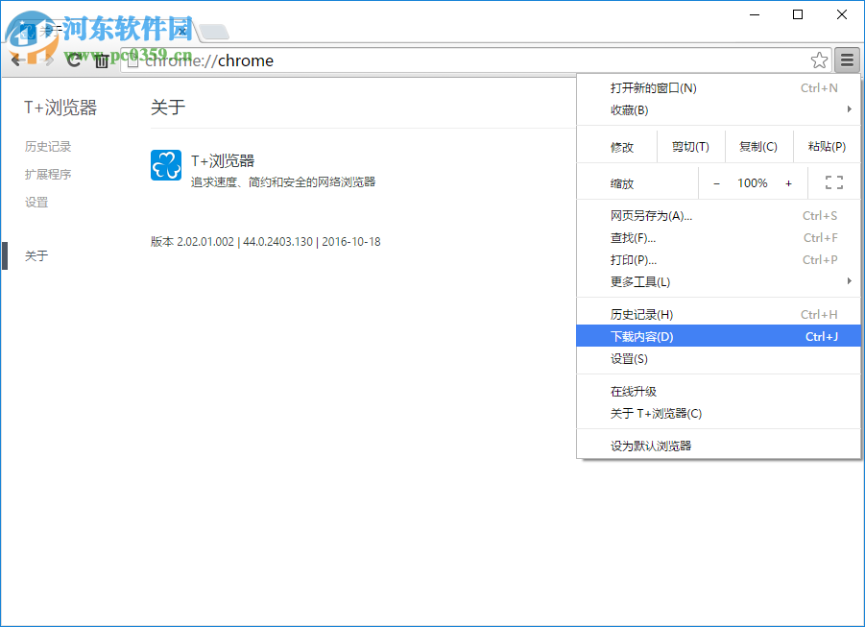The height and width of the screenshot is (627, 865).
Task: Click the back navigation arrow
Action: [16, 60]
